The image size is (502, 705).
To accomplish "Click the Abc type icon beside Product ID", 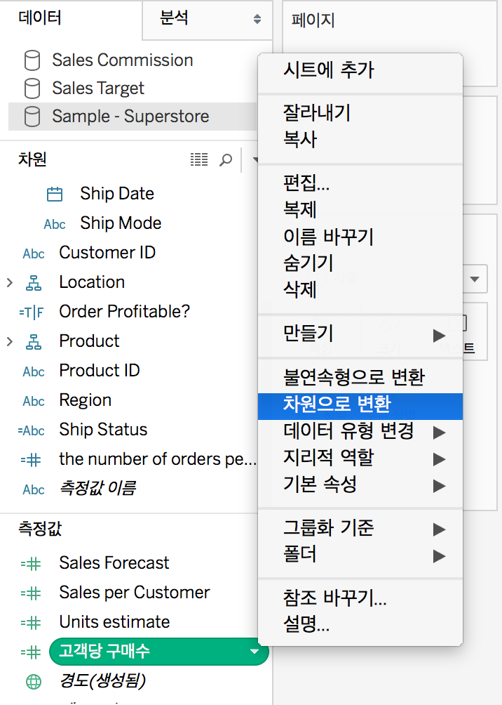I will point(34,371).
